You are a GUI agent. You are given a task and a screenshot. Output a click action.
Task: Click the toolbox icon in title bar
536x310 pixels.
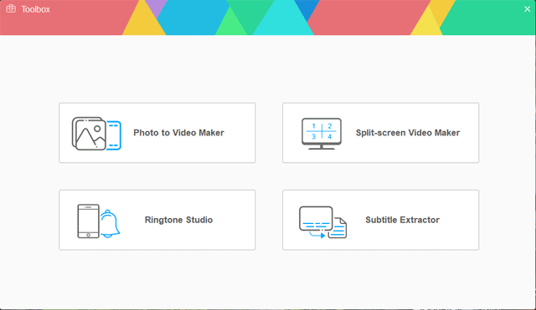point(11,9)
